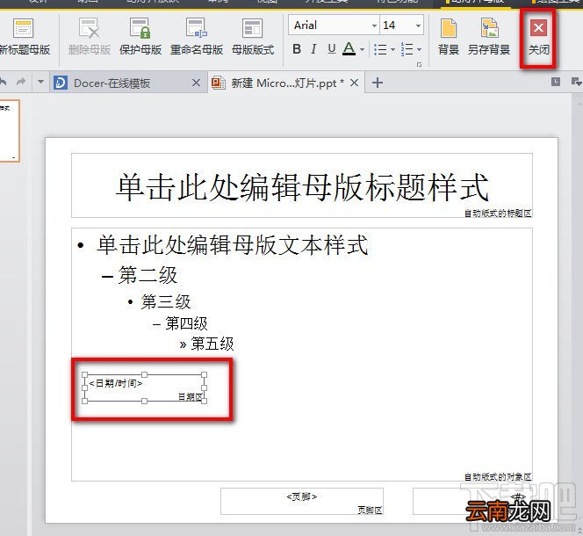Screen dimensions: 583x536
Task: Select the <页脚> footer placeholder
Action: point(302,502)
